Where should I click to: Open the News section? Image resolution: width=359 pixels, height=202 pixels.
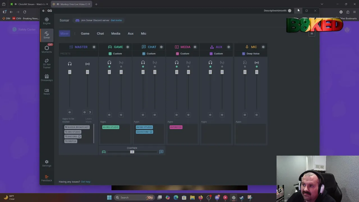47,92
